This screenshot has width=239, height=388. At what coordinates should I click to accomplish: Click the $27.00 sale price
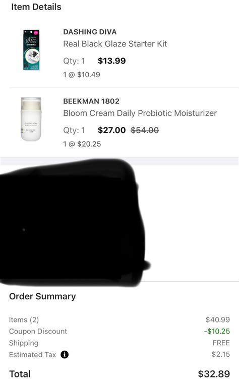pyautogui.click(x=112, y=130)
